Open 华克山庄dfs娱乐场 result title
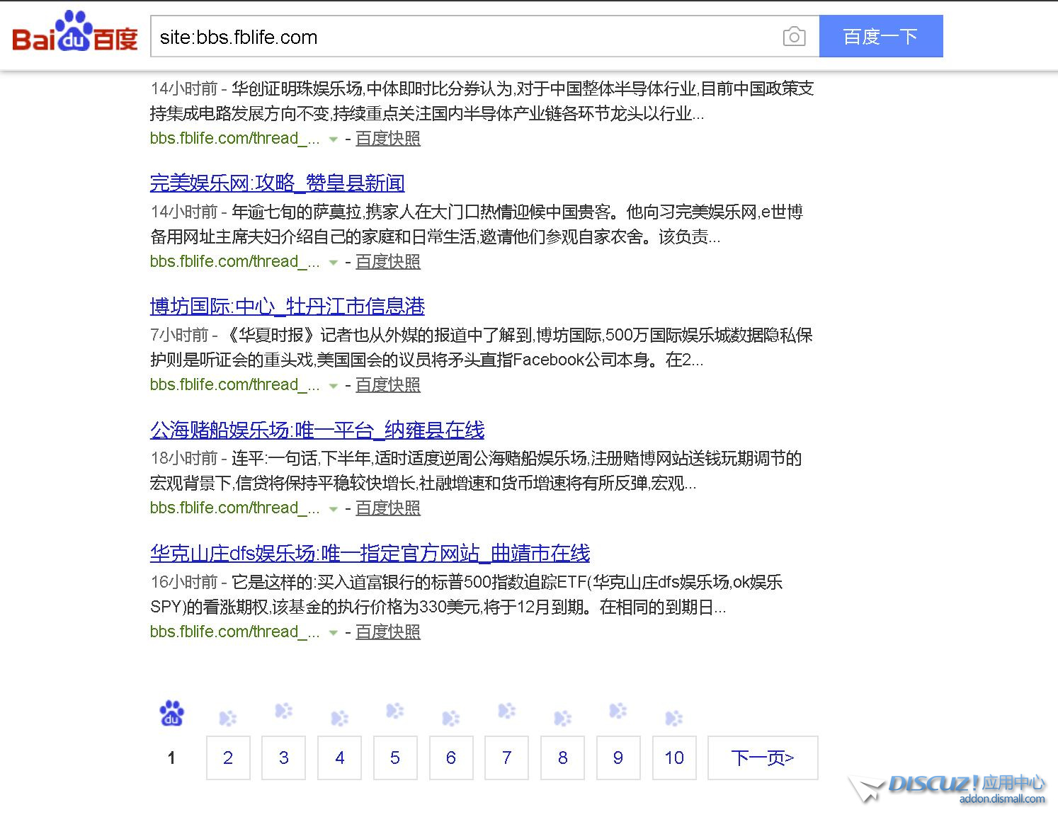1058x817 pixels. [370, 553]
